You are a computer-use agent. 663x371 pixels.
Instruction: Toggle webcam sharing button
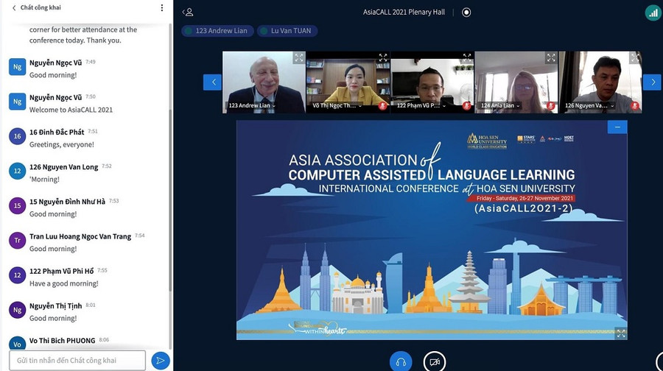click(435, 361)
